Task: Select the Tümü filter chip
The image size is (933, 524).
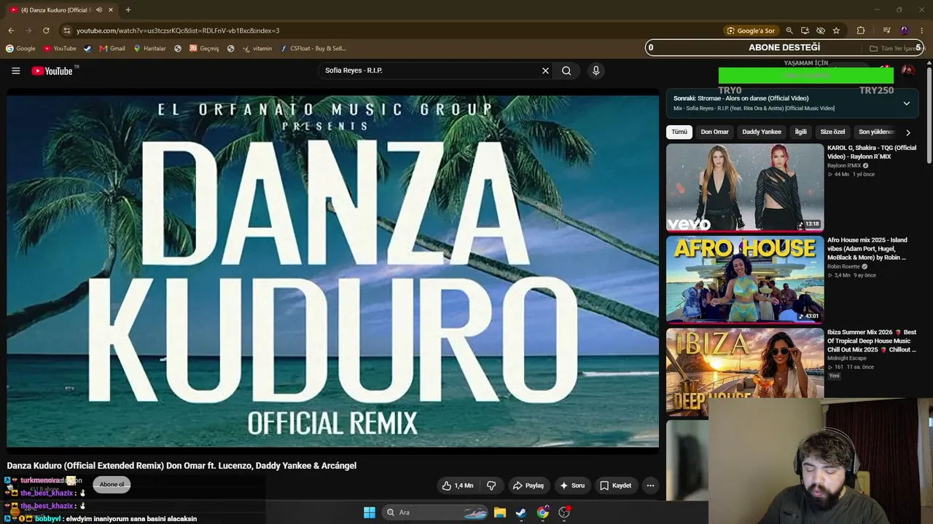Action: [x=679, y=132]
